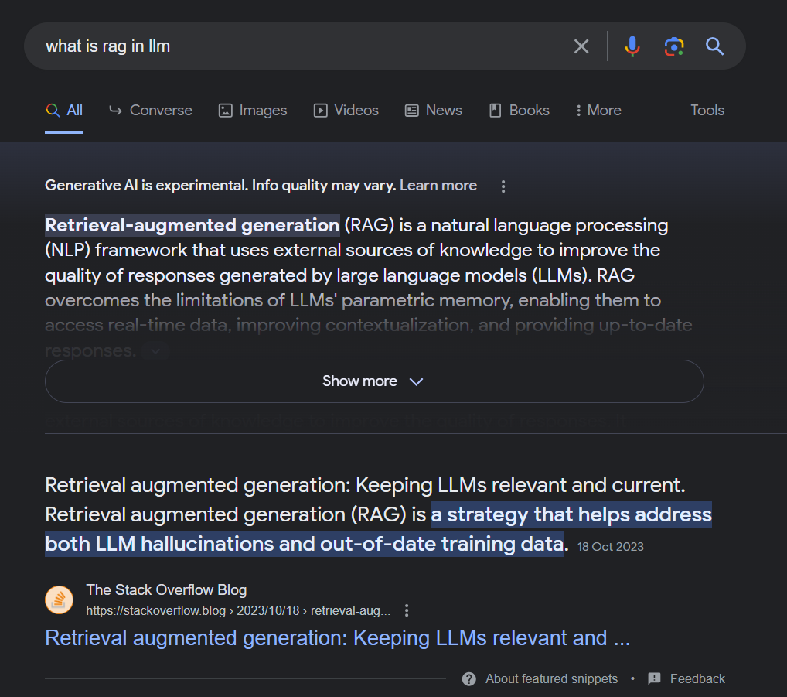
Task: Open the Converse tab
Action: pyautogui.click(x=151, y=111)
